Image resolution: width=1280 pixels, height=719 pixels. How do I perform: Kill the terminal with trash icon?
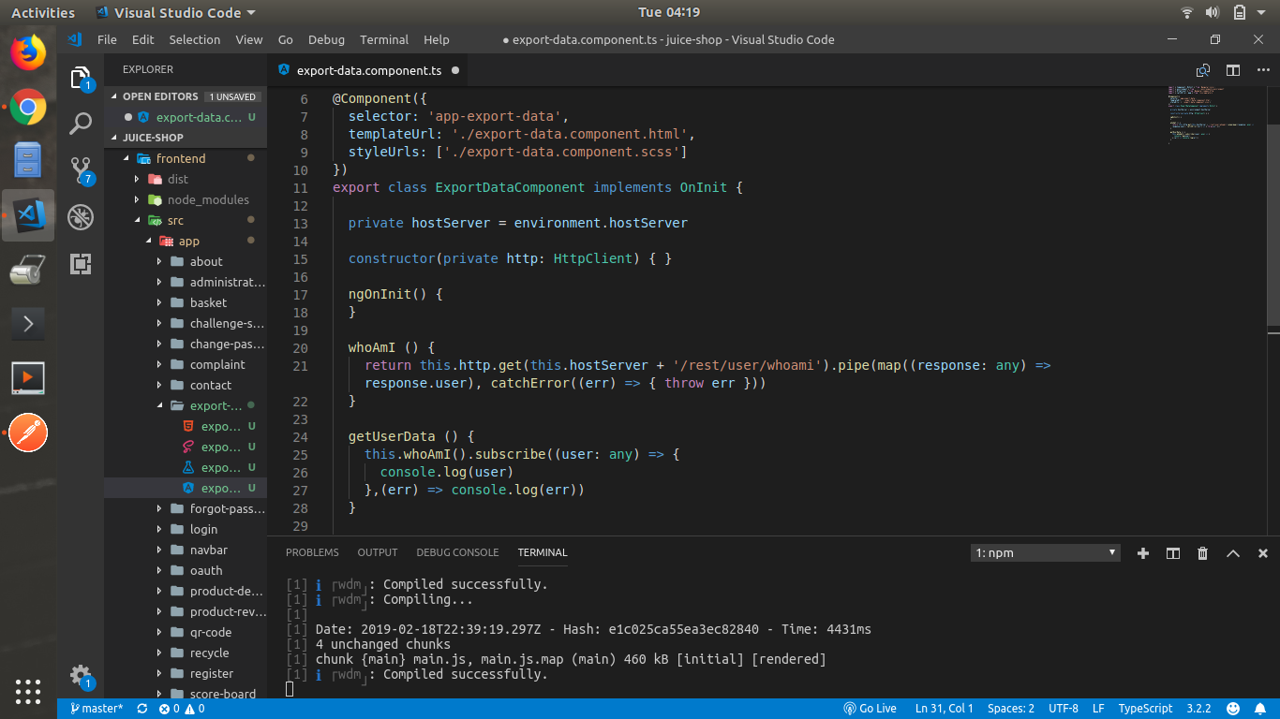1202,553
